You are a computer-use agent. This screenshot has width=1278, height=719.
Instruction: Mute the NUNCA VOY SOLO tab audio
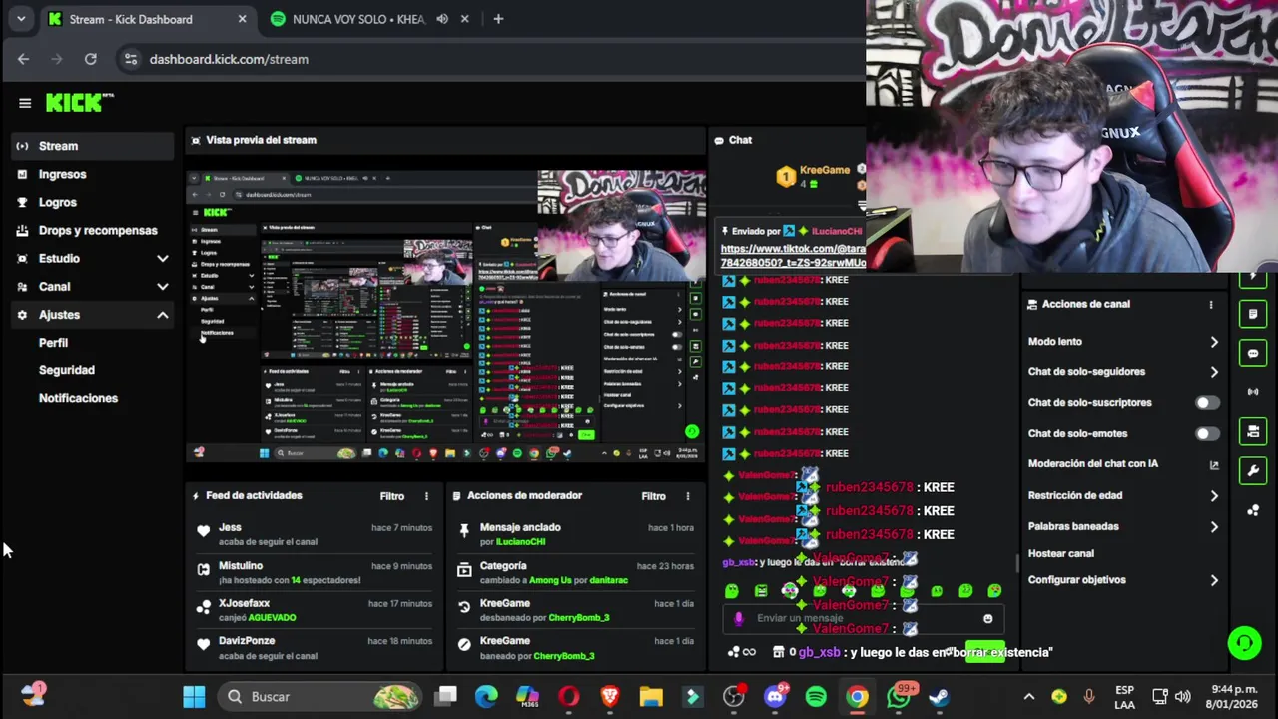442,19
